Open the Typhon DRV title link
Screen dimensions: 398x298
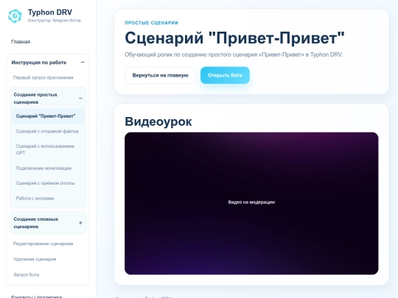click(50, 13)
